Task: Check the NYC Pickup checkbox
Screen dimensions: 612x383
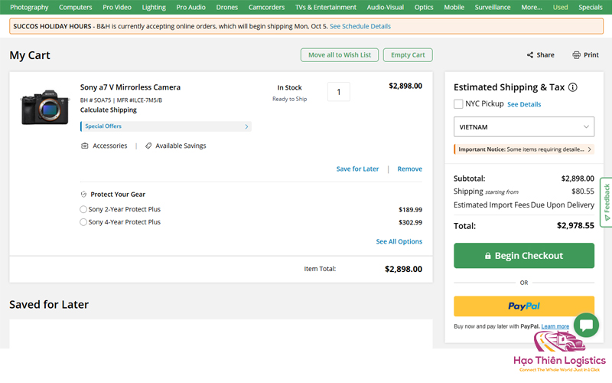Action: (x=458, y=104)
